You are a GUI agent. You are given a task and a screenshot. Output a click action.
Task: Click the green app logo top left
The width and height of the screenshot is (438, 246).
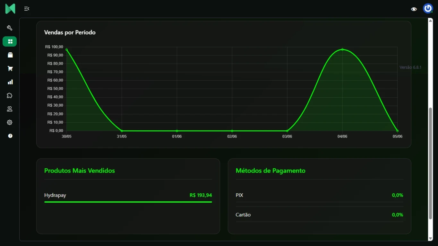[10, 9]
